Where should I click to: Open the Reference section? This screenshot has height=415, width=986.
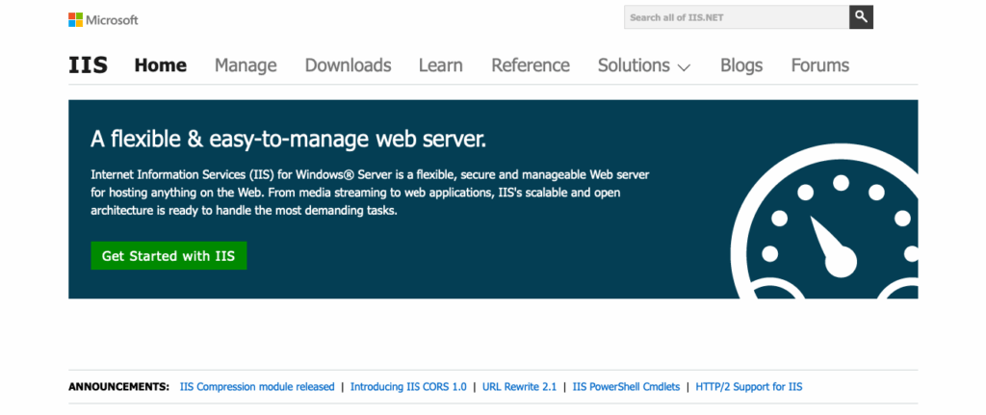pyautogui.click(x=531, y=65)
